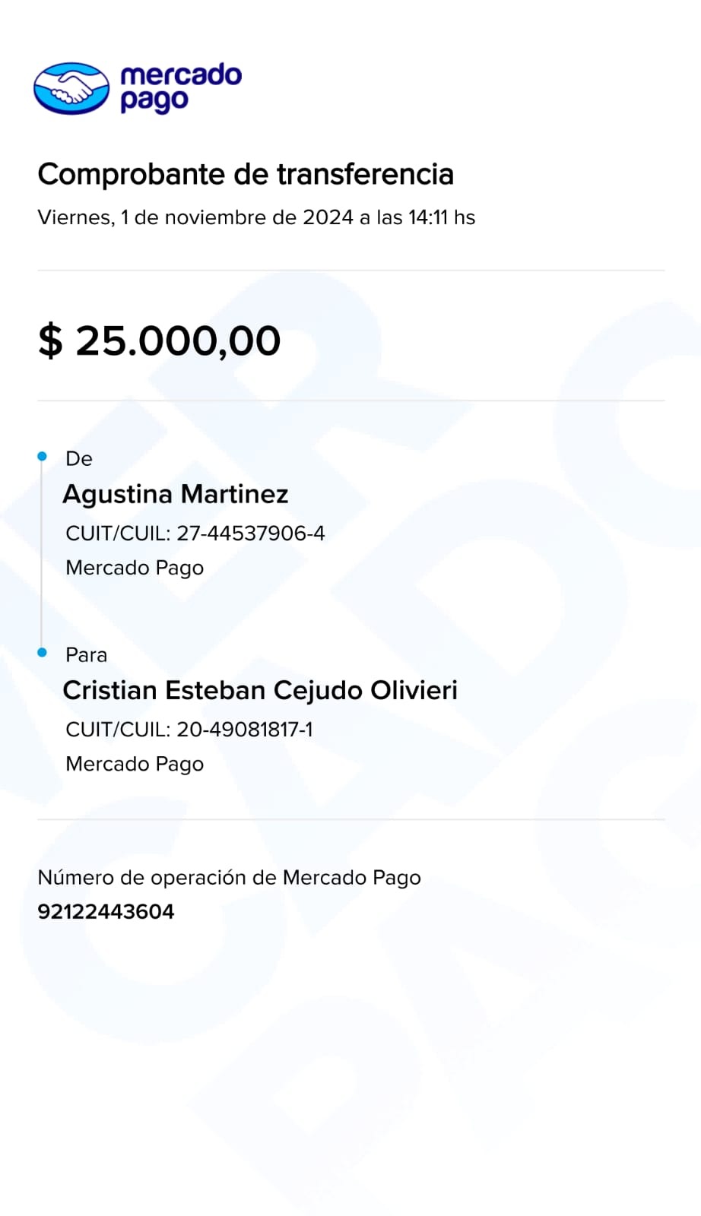The image size is (701, 1216).
Task: Click Mercado Pago under Agustina Martinez
Action: click(x=135, y=568)
